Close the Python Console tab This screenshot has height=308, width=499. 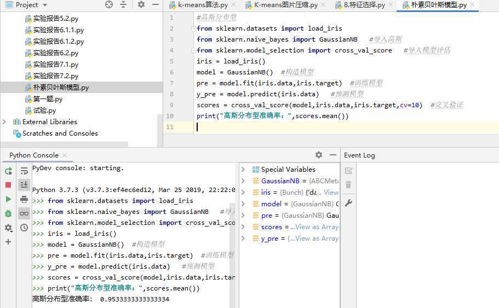[x=65, y=155]
